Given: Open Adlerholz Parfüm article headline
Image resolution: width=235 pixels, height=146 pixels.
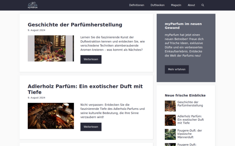Looking at the screenshot, I should click(x=85, y=89).
